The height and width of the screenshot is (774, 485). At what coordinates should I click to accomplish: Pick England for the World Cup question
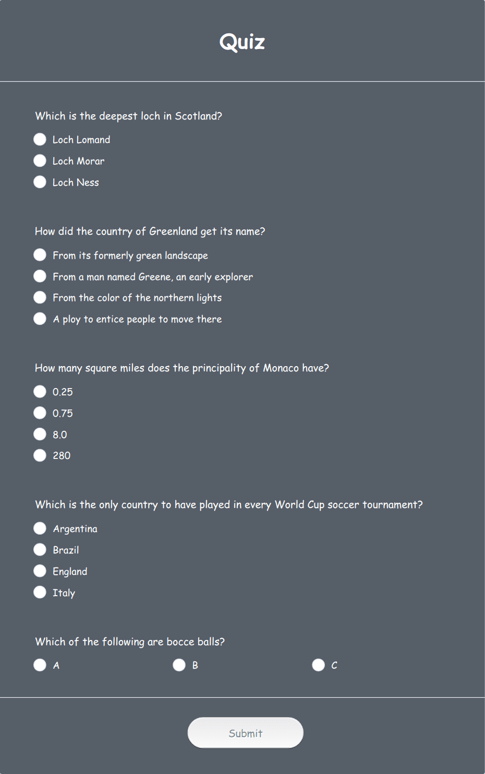[40, 571]
